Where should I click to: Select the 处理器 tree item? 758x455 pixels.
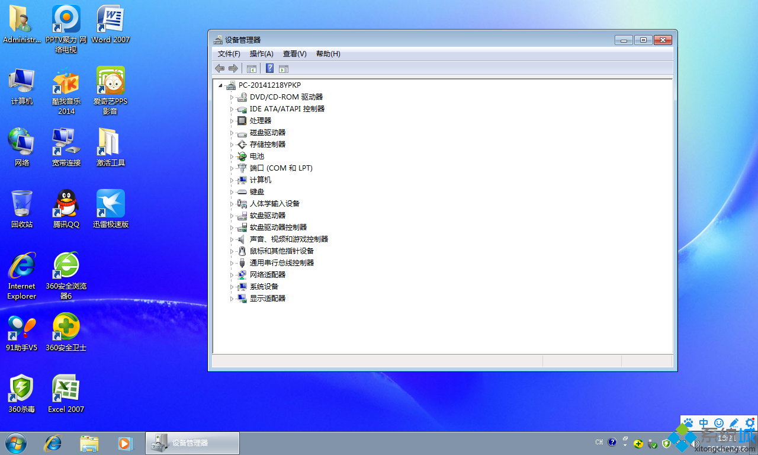click(x=260, y=121)
